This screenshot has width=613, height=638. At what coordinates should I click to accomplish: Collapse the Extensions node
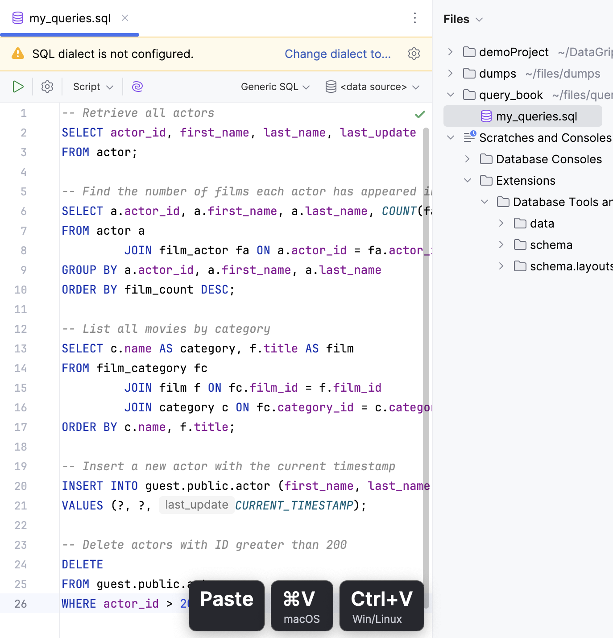pos(468,180)
